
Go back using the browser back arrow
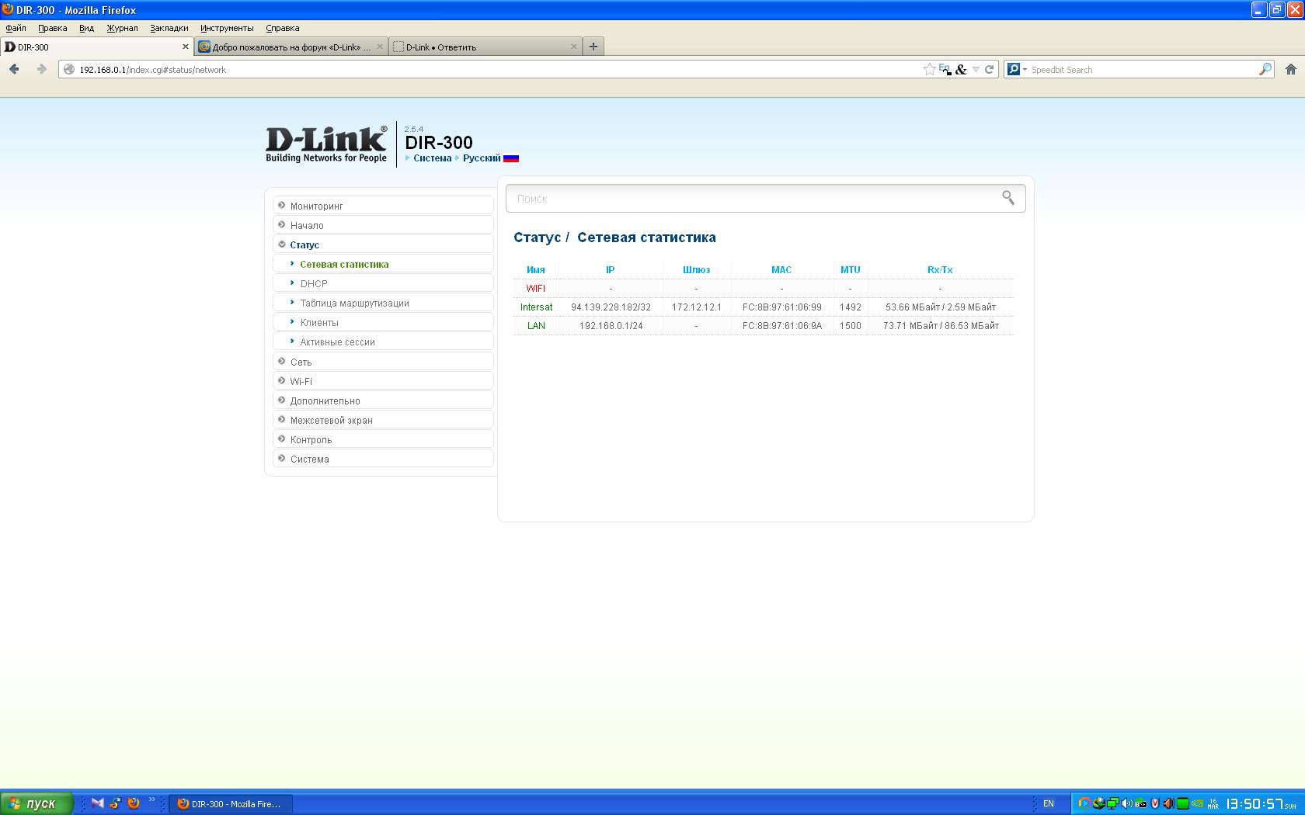pyautogui.click(x=14, y=69)
